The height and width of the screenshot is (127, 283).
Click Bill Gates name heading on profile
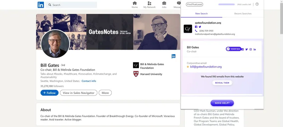[50, 65]
